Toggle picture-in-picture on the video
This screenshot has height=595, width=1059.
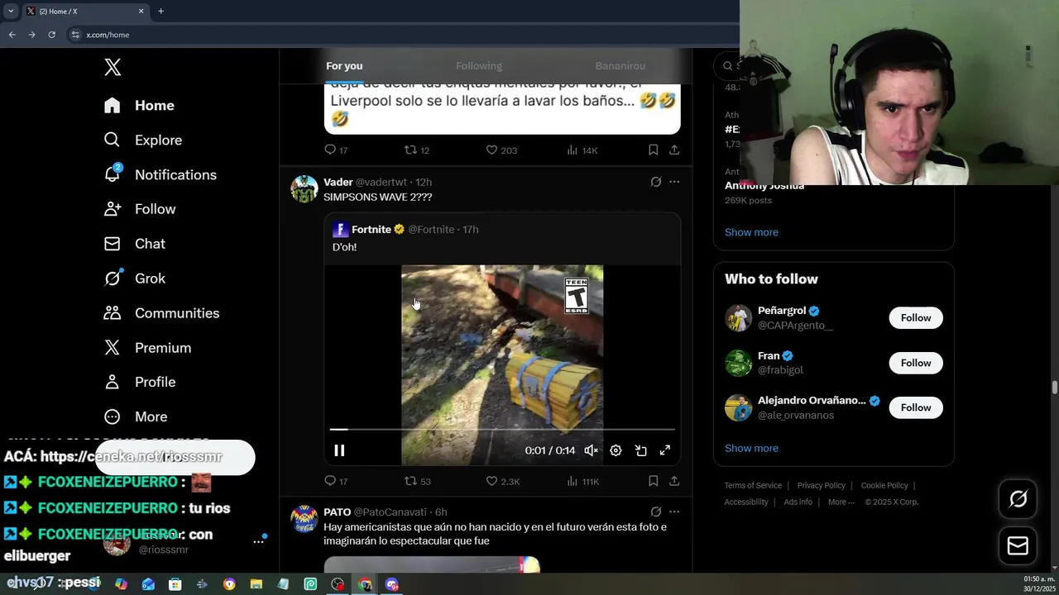640,450
